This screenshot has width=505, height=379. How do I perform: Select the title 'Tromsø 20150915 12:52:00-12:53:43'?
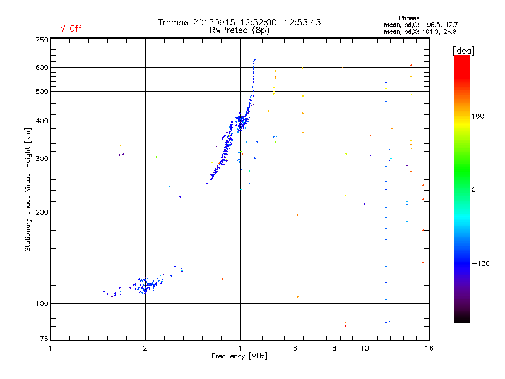point(240,22)
